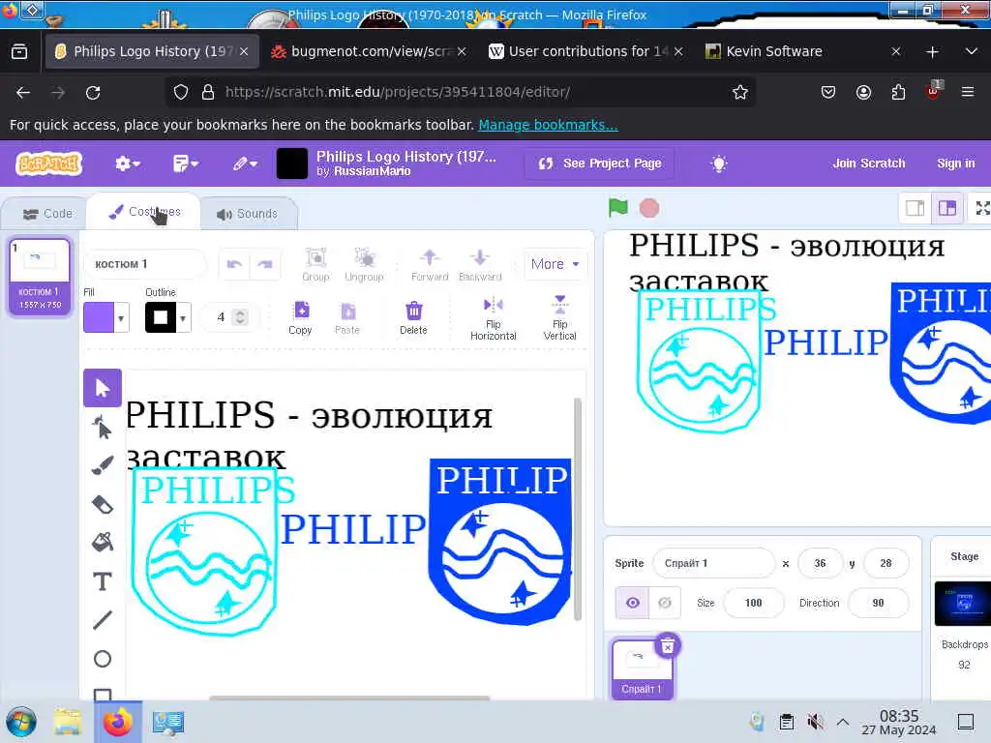Click the Scratch logo
This screenshot has height=743, width=991.
(49, 163)
